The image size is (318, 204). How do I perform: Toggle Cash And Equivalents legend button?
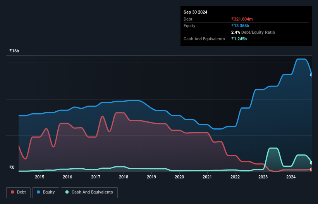[89, 192]
